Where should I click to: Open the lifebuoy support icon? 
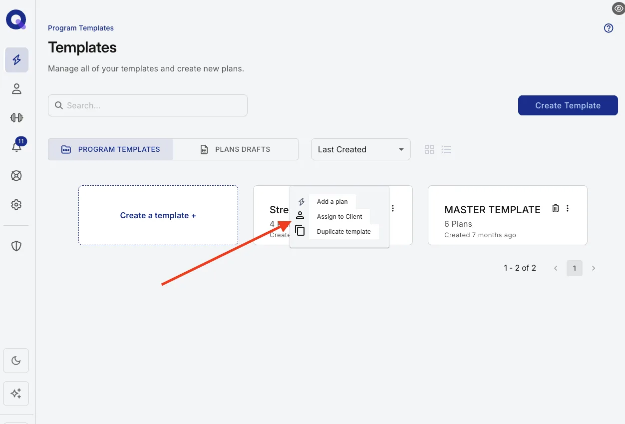pyautogui.click(x=16, y=176)
